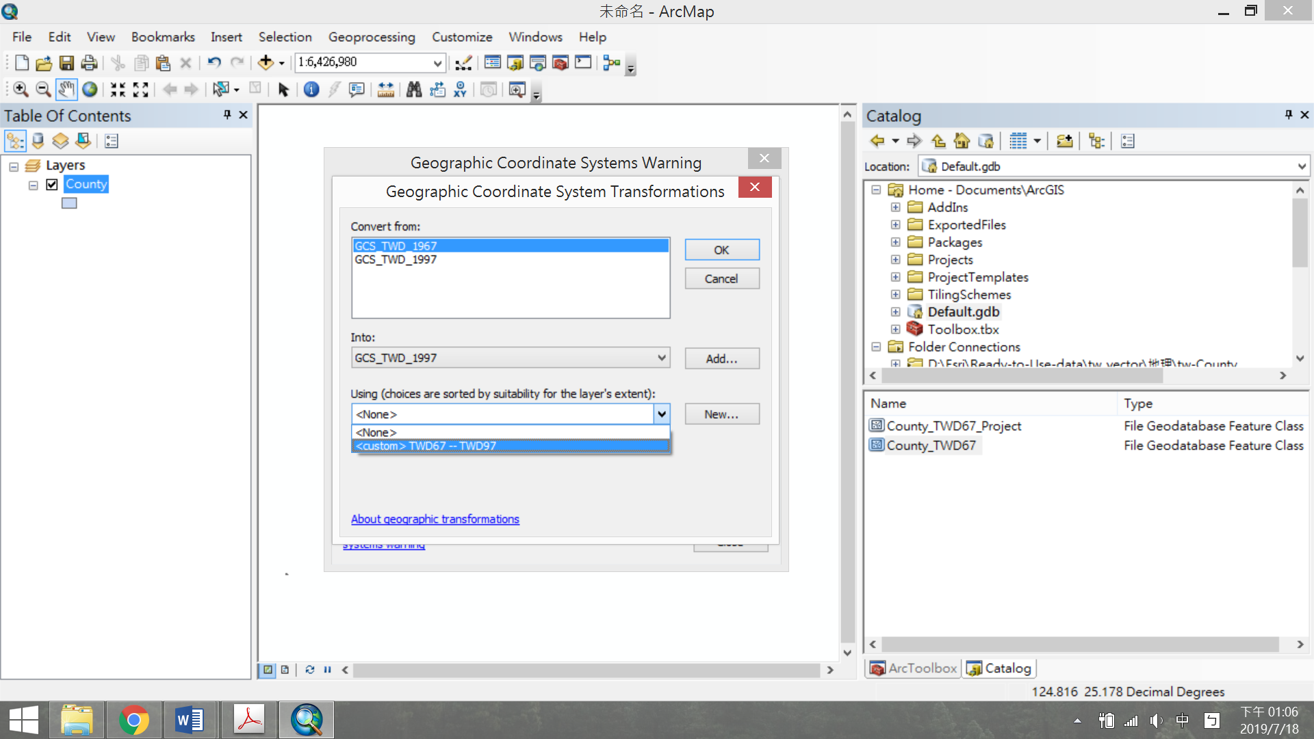Viewport: 1314px width, 739px height.
Task: Choose the custom TWD67 to TWD97 transformation
Action: pyautogui.click(x=511, y=445)
